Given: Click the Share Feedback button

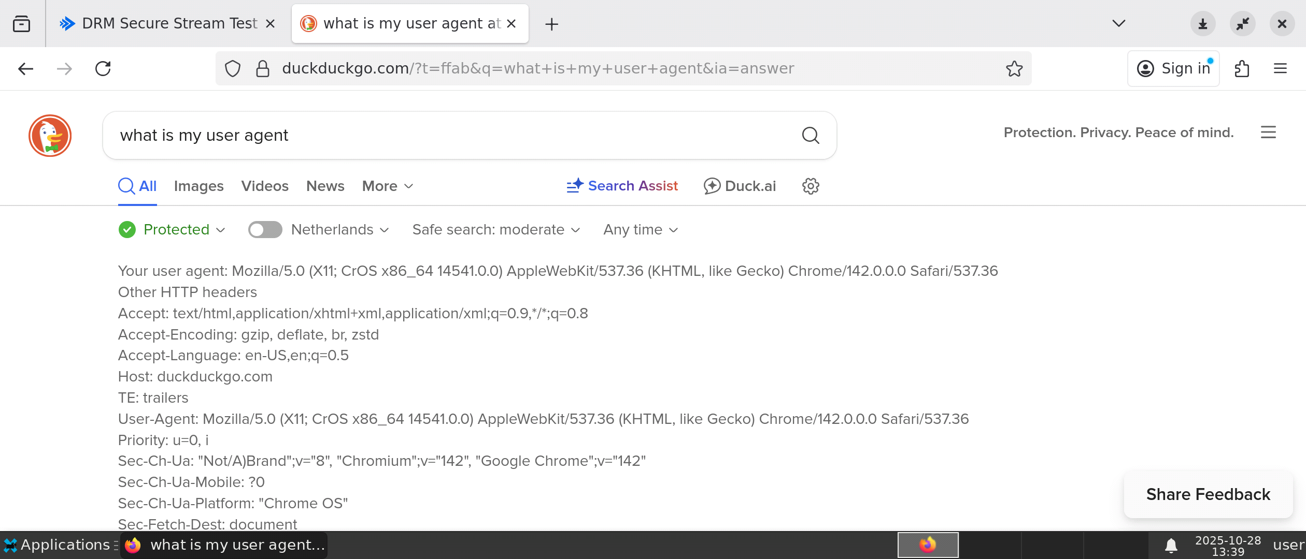Looking at the screenshot, I should [x=1208, y=494].
